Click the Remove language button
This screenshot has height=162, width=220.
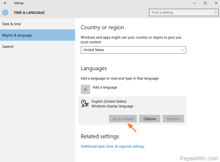[173, 119]
